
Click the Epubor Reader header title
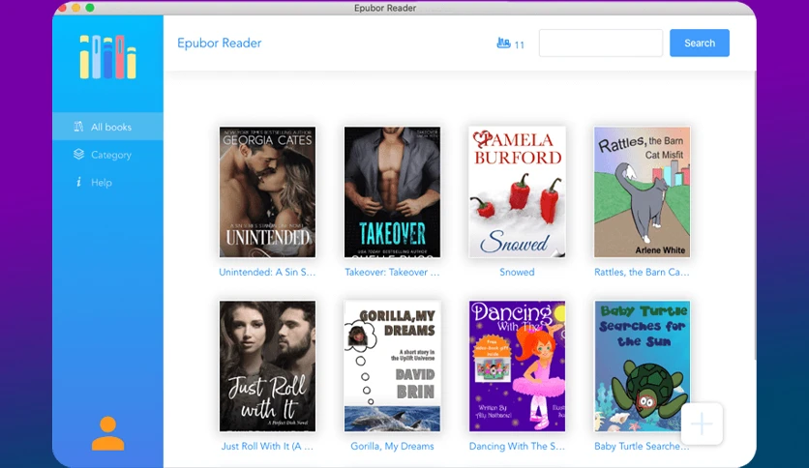click(220, 43)
